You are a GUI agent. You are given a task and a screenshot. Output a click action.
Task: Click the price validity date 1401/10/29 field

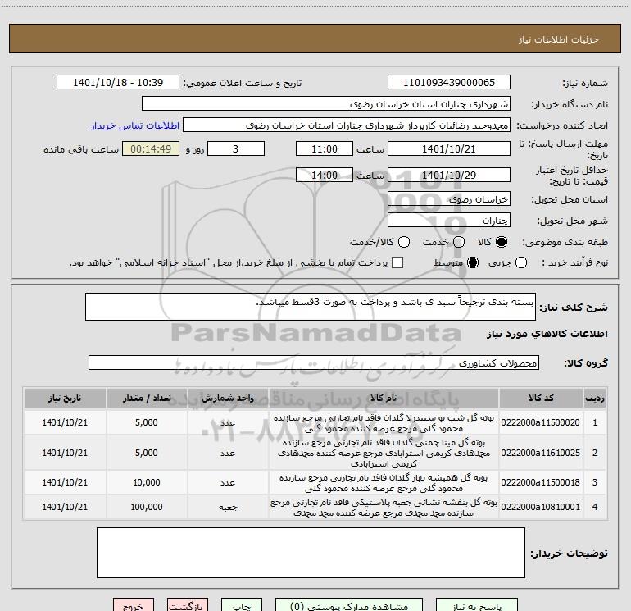[x=449, y=175]
